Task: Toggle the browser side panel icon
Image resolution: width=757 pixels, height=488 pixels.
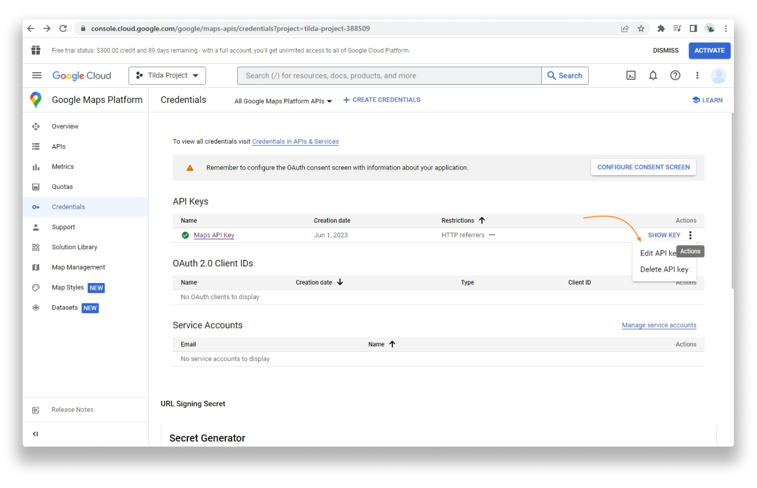Action: tap(693, 29)
